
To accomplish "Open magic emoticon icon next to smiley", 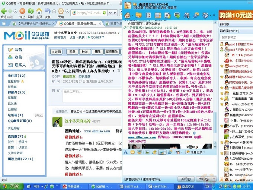I will (x=140, y=152).
